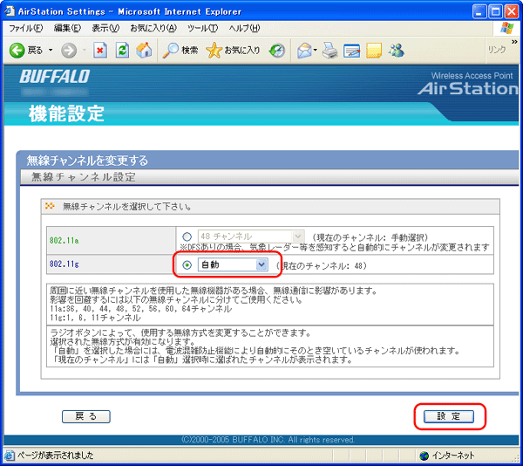523x466 pixels.
Task: Click the Print icon in toolbar
Action: (329, 51)
